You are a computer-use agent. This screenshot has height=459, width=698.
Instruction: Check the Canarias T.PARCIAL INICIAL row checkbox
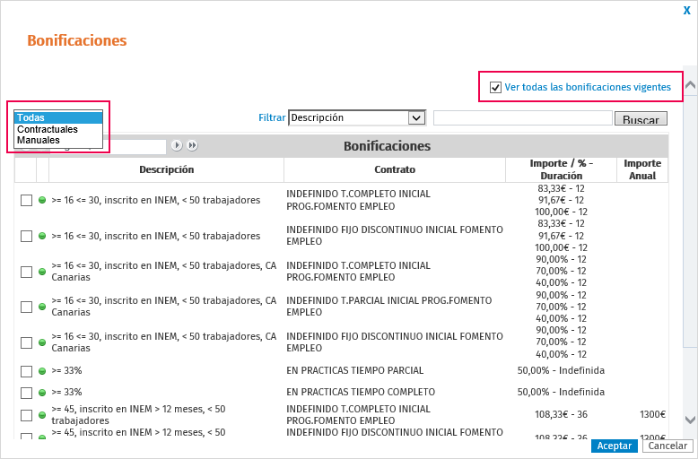point(26,307)
